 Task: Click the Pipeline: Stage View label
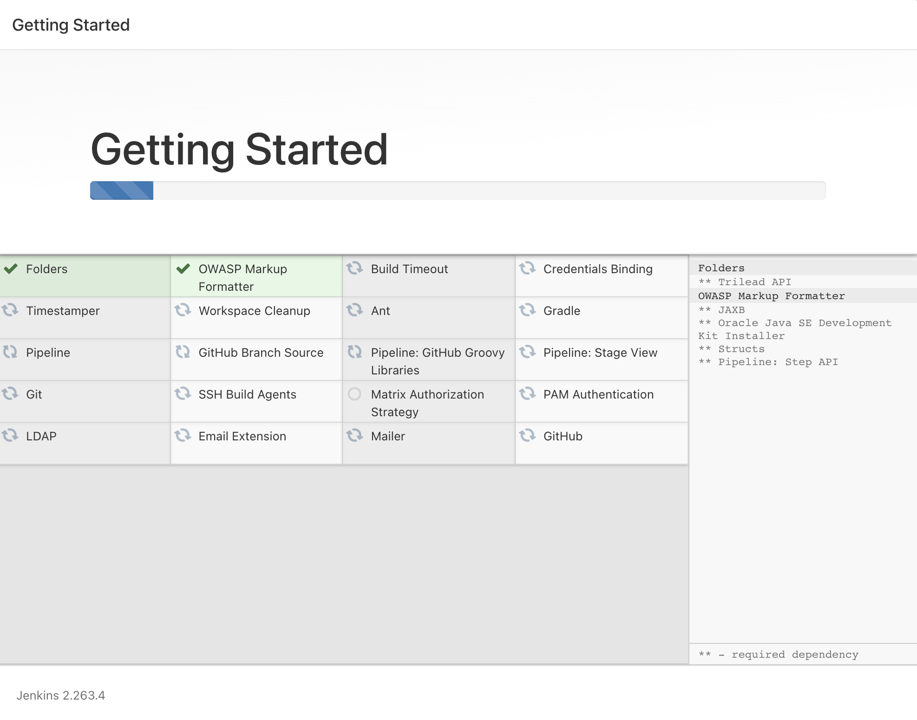click(600, 353)
